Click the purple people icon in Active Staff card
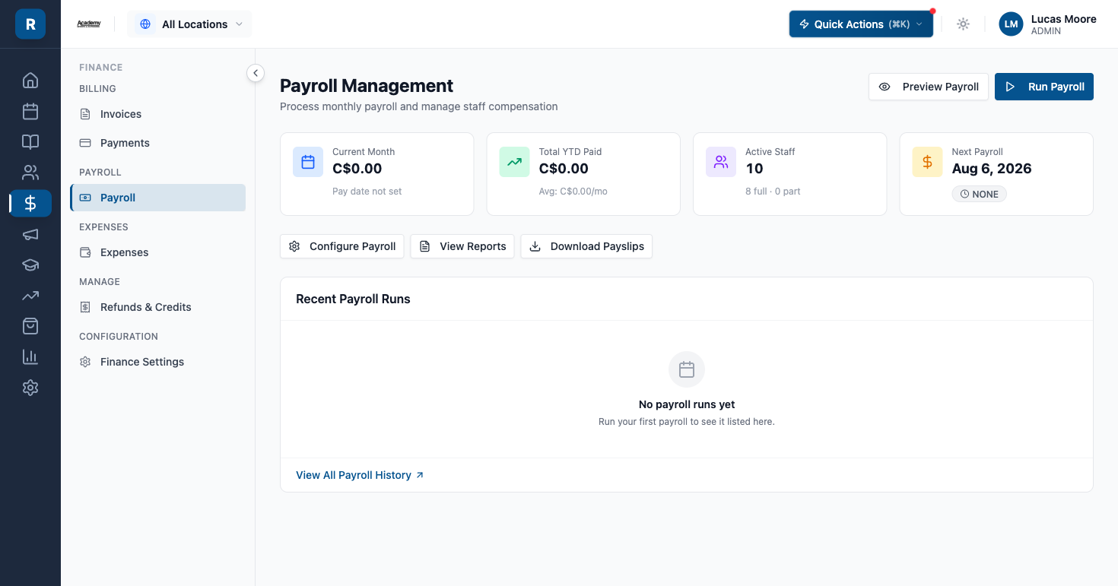The image size is (1118, 586). [x=721, y=162]
